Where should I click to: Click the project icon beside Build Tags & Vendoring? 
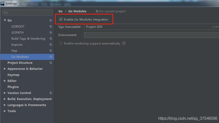pos(51,39)
